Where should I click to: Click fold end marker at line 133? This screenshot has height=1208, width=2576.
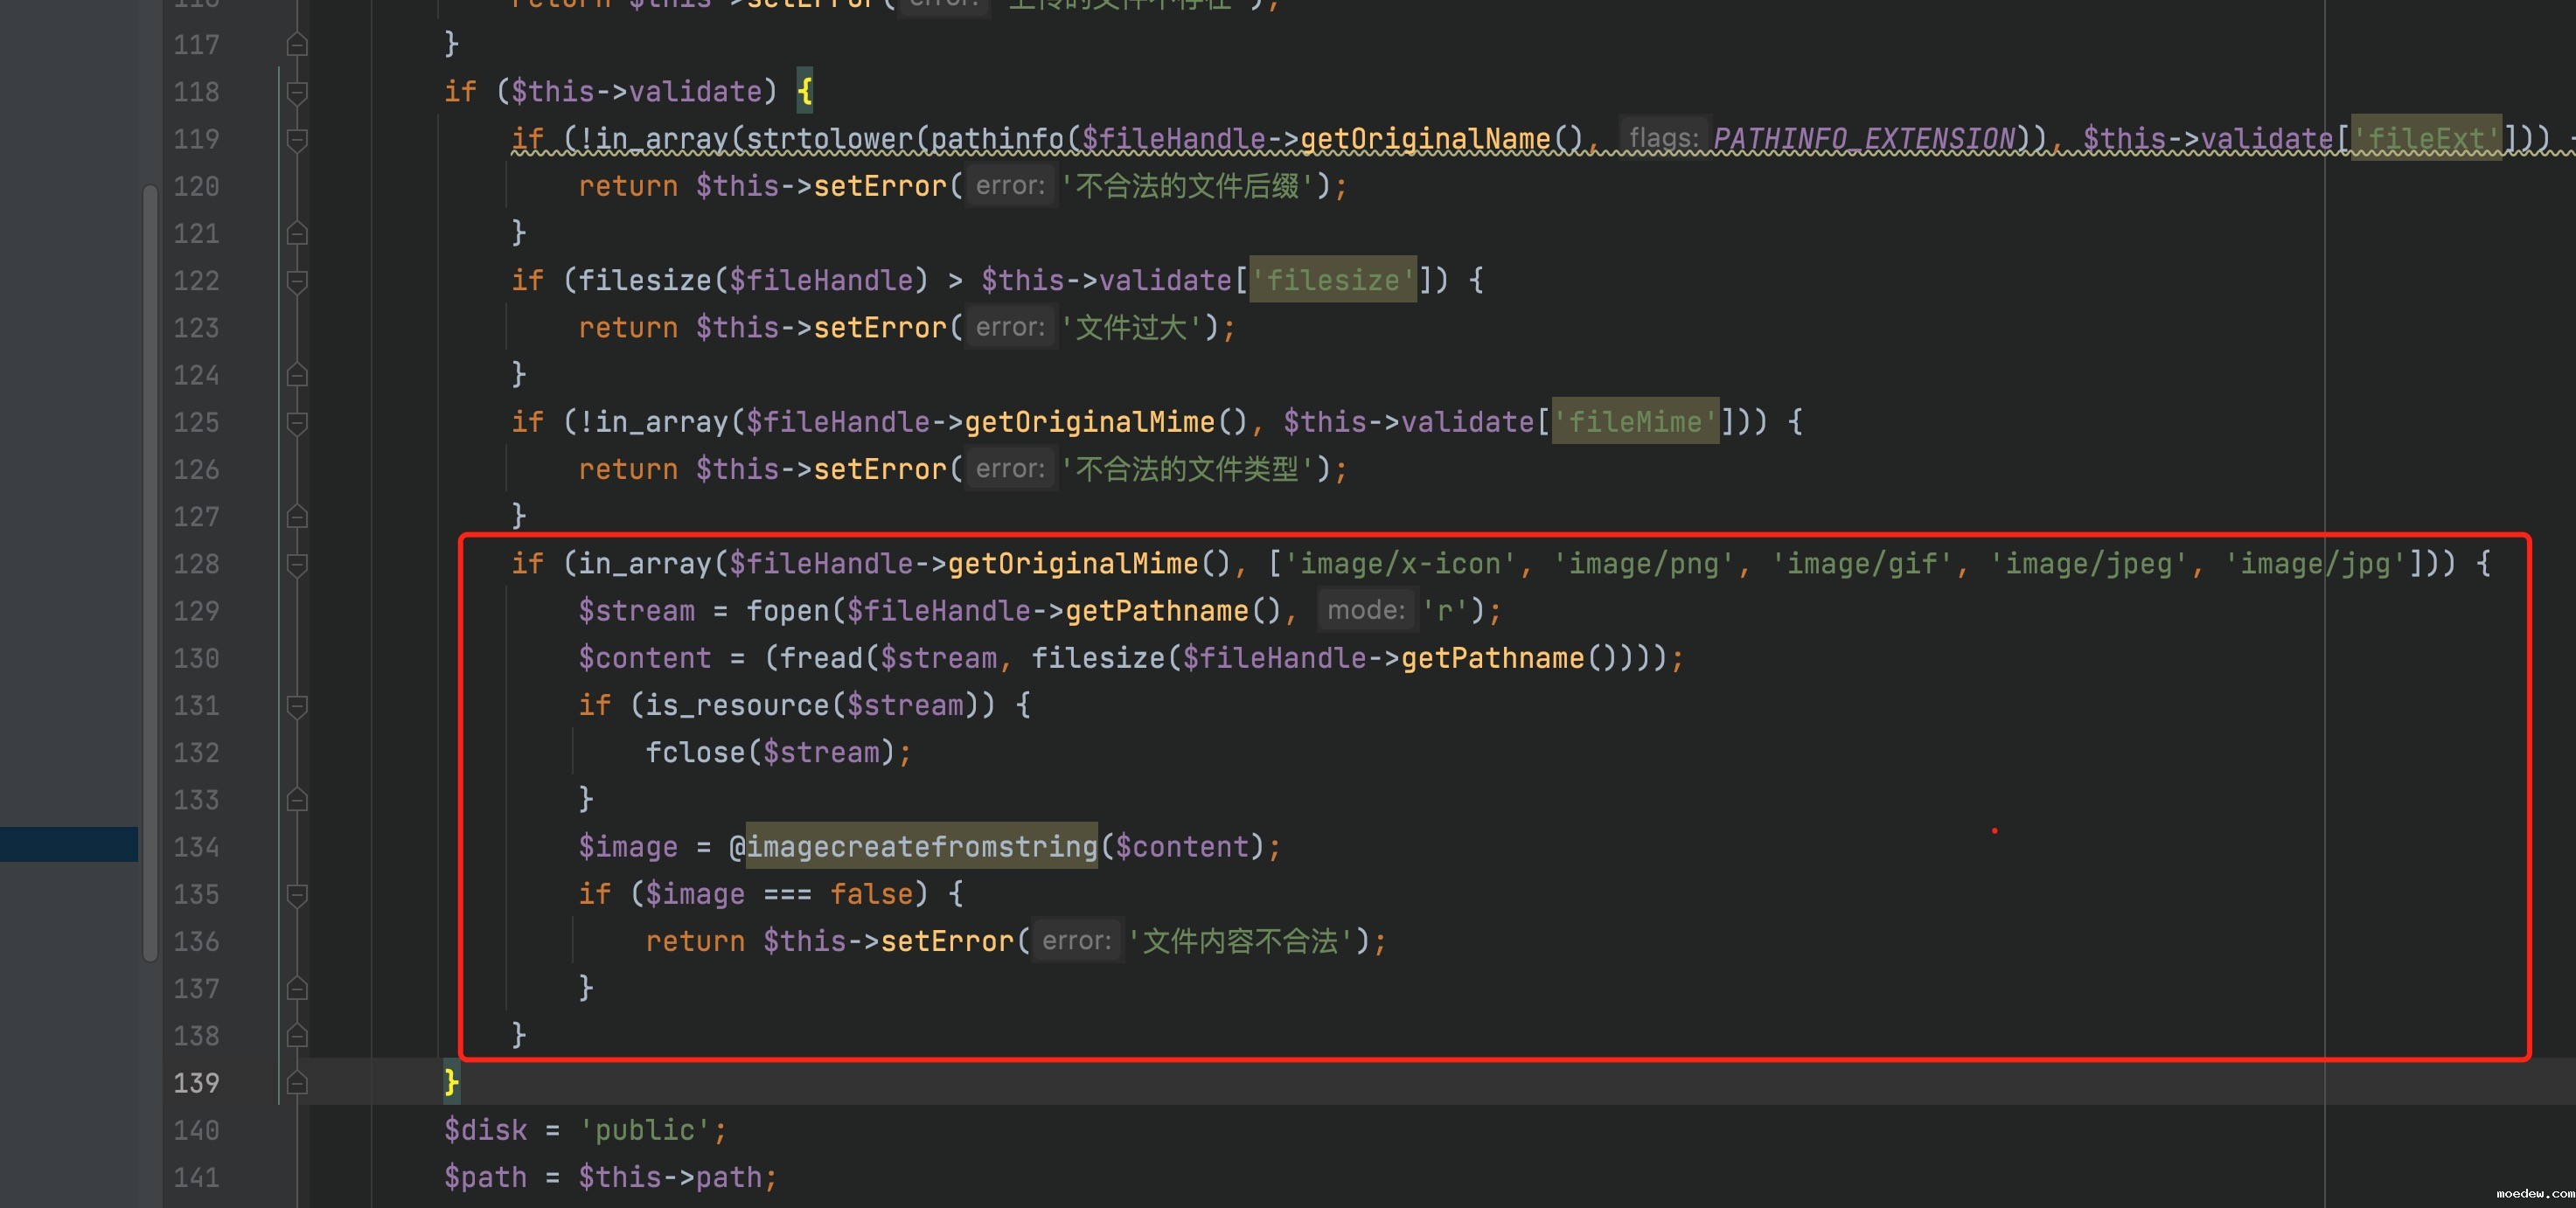click(296, 800)
